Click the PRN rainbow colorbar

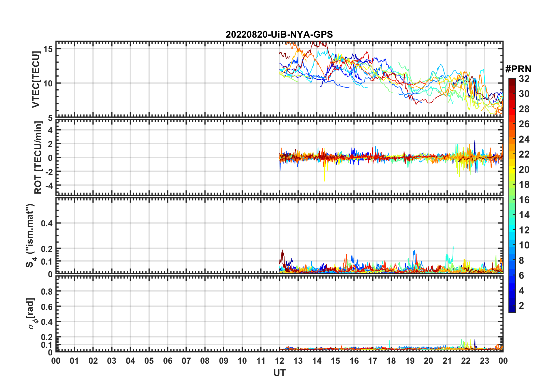tap(512, 195)
